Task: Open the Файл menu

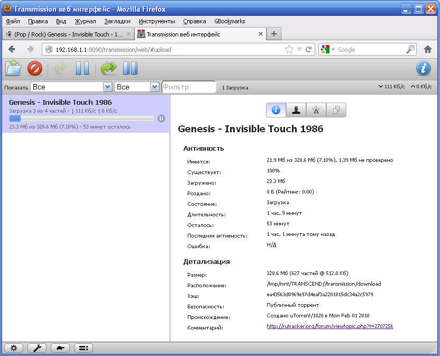Action: 13,21
